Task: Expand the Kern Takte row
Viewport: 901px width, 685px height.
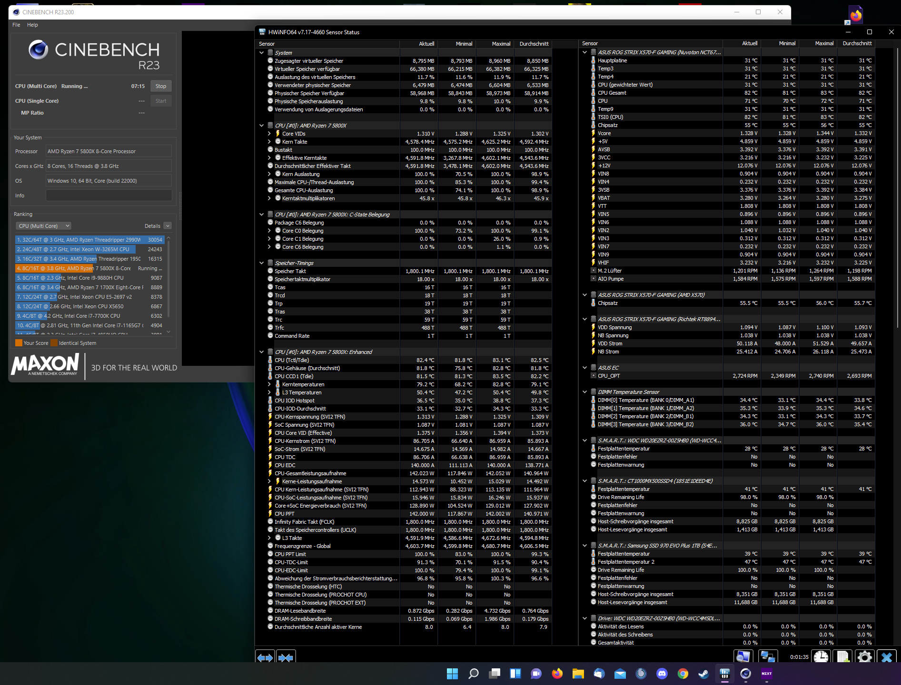Action: point(269,142)
